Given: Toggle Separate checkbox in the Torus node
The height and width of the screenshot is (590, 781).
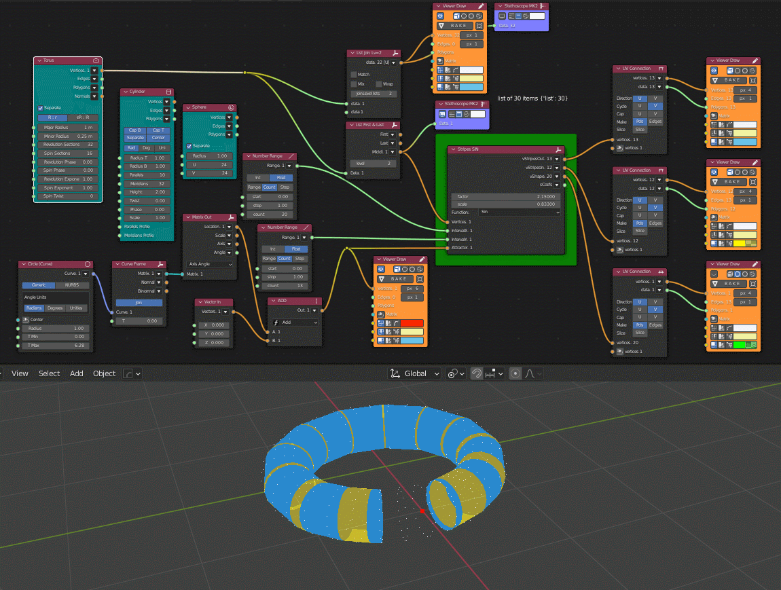Looking at the screenshot, I should coord(40,108).
